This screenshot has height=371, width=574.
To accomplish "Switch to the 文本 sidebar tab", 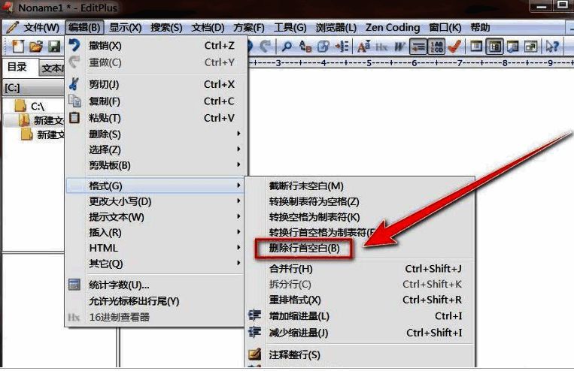I will [x=52, y=68].
